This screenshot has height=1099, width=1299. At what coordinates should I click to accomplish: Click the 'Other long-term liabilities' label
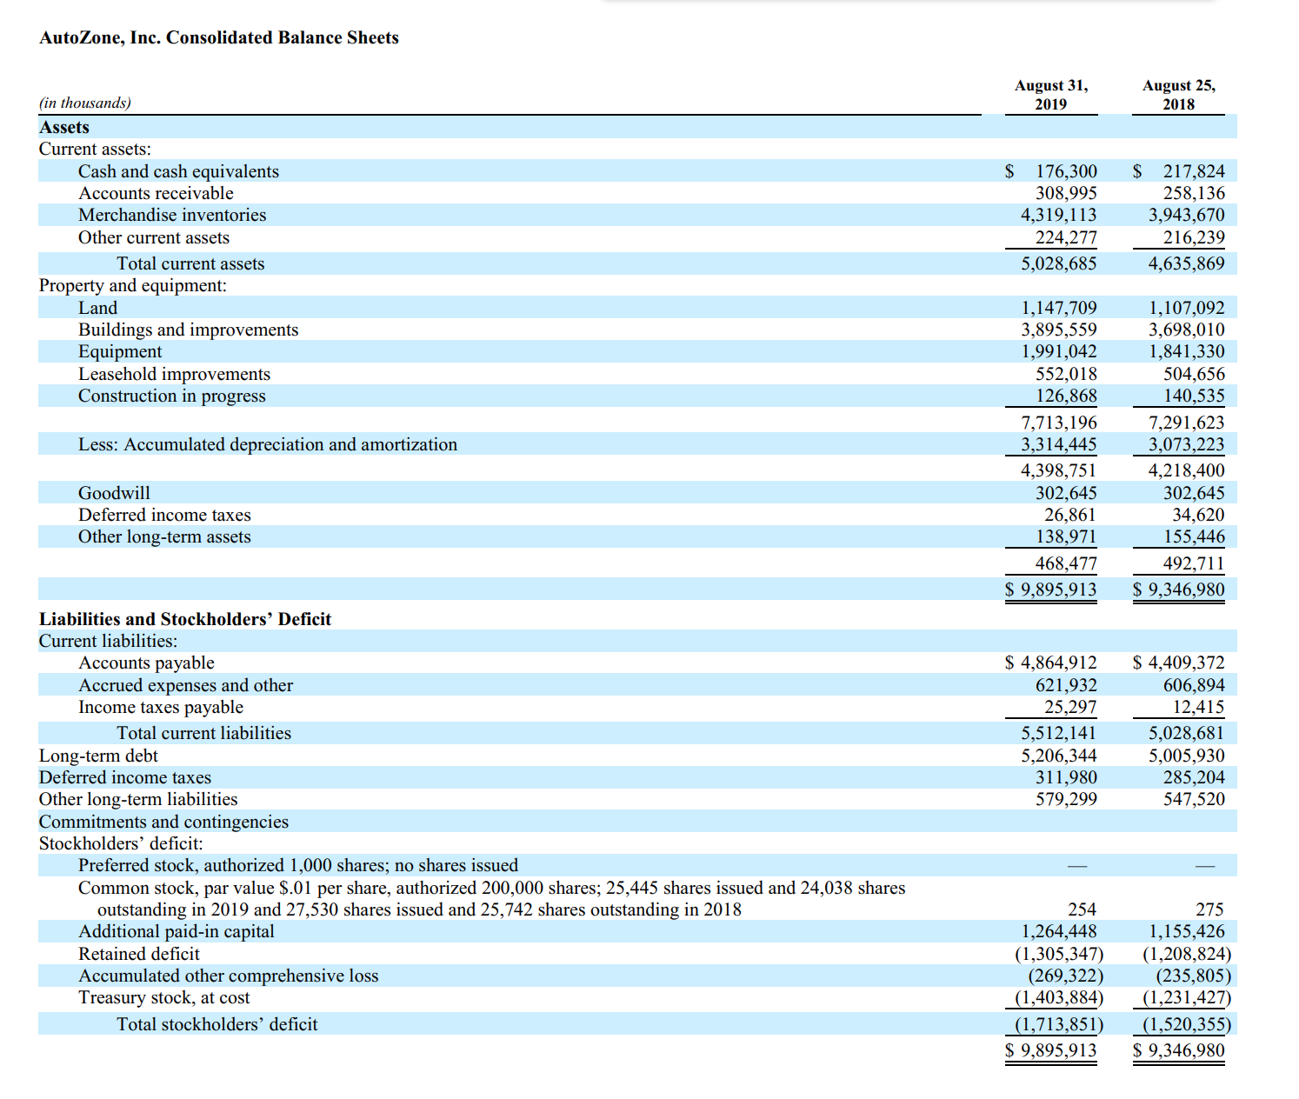point(138,799)
